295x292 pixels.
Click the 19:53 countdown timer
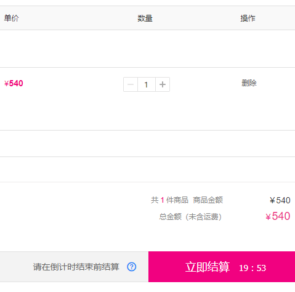pos(253,268)
